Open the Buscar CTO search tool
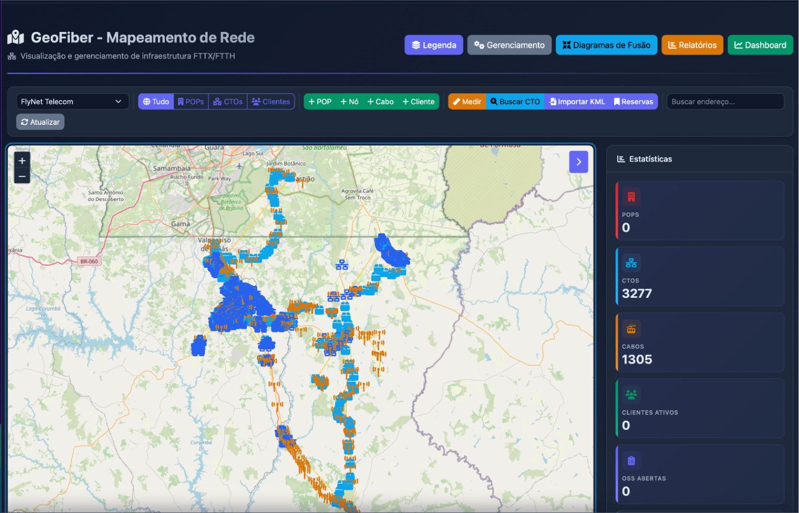Screen dimensions: 799x513 coord(514,101)
